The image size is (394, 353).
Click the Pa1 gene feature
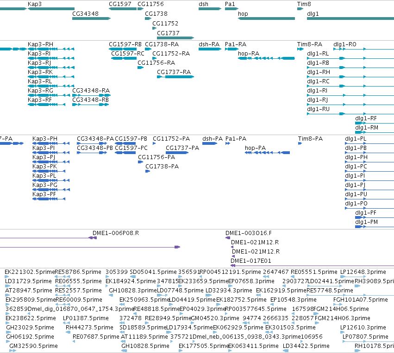click(x=231, y=9)
